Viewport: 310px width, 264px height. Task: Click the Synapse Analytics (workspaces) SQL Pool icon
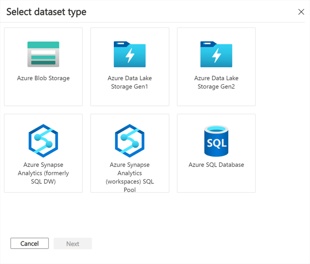click(x=130, y=141)
